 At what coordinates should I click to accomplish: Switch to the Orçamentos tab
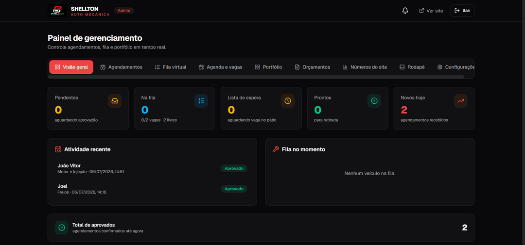click(313, 67)
